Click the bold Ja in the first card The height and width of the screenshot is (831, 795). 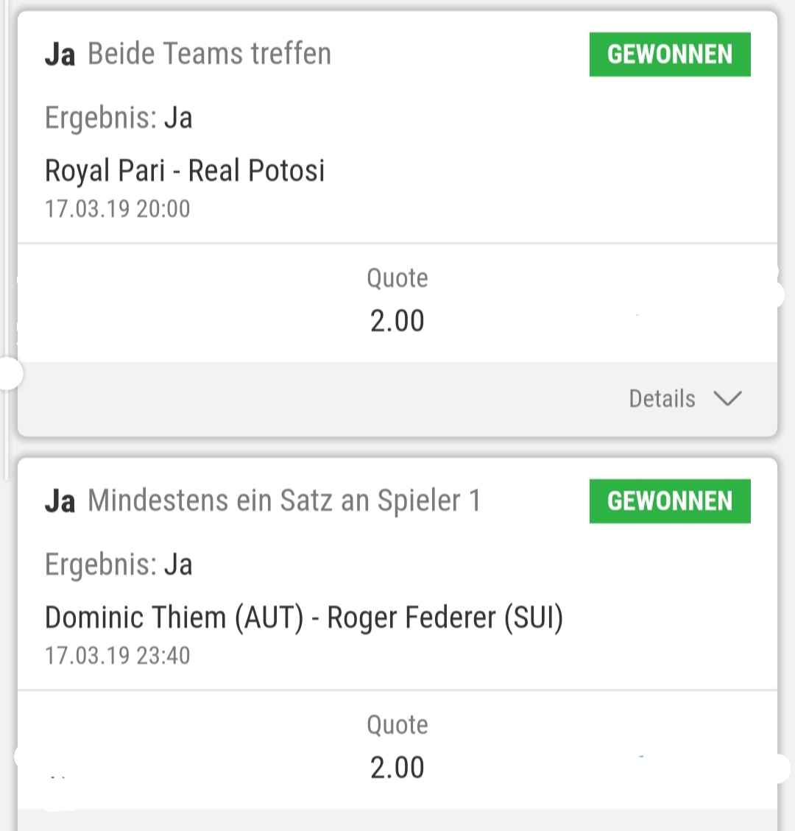tap(60, 54)
